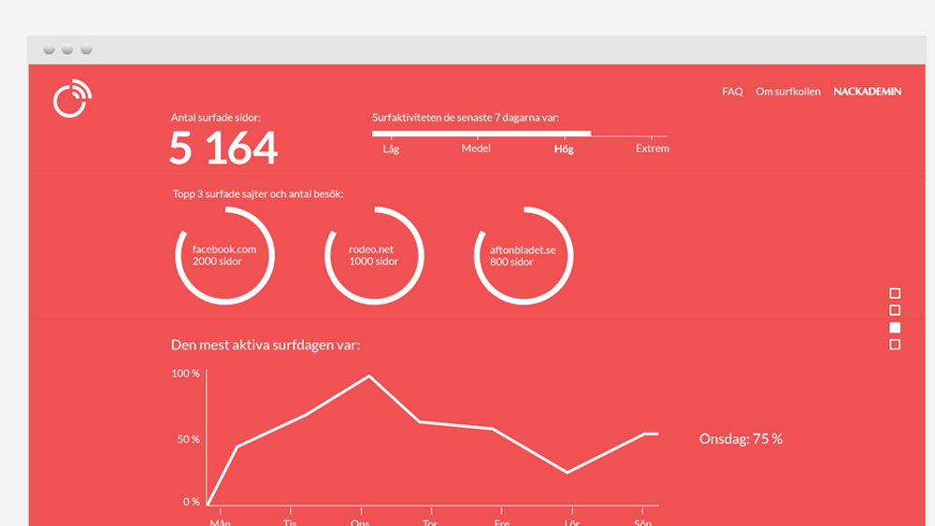Choose the Extrem activity level label
The image size is (935, 526).
coord(652,149)
